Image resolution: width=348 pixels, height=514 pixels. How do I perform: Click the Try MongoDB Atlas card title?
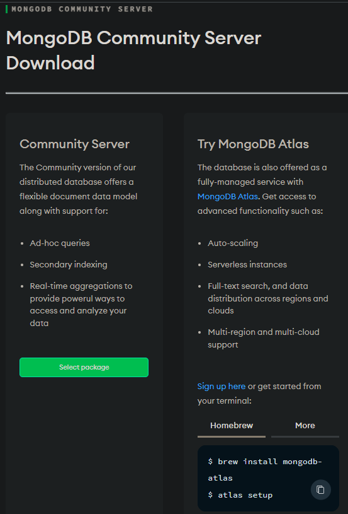click(x=253, y=144)
